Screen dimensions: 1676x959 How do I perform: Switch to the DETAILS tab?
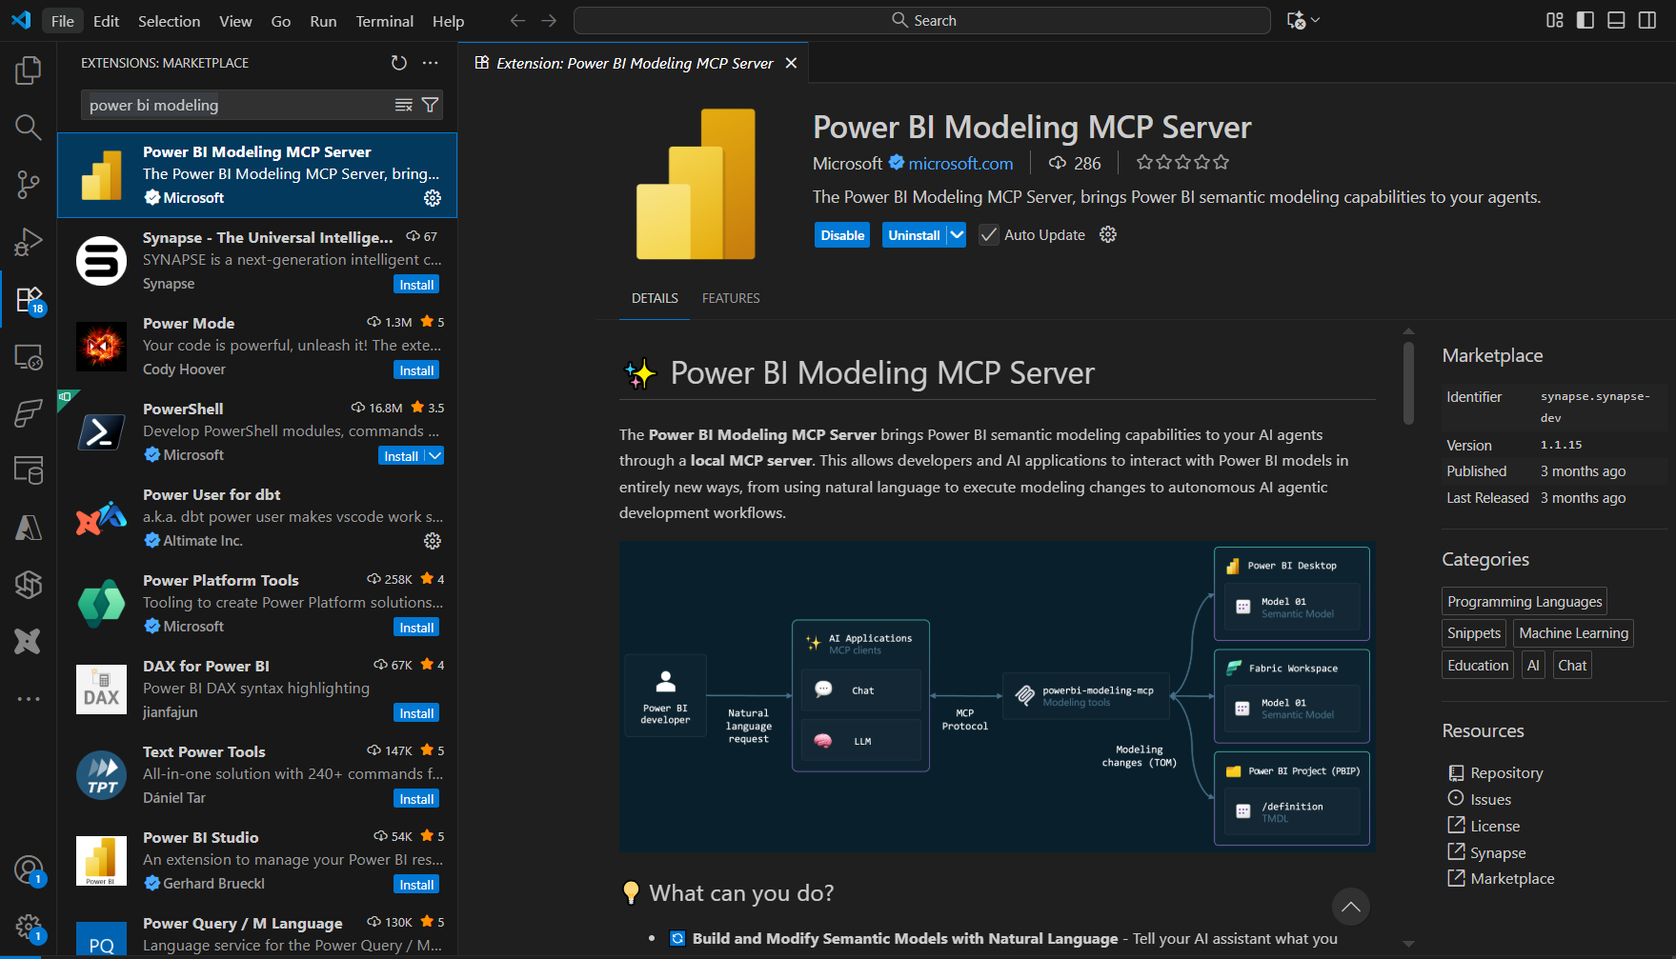click(x=656, y=298)
